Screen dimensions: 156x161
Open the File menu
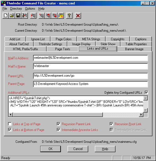(x=5, y=9)
